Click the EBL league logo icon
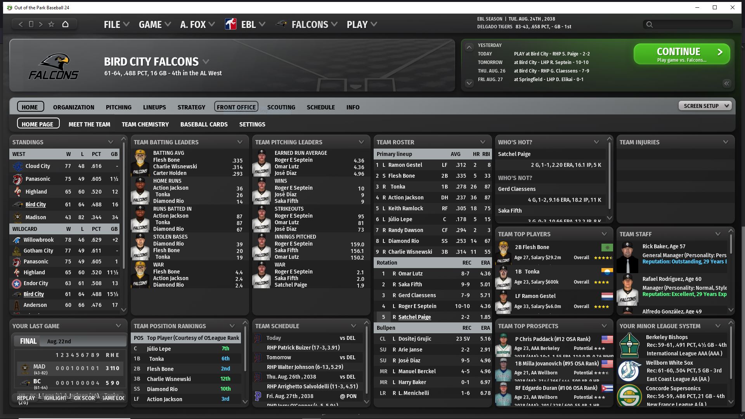The width and height of the screenshot is (745, 419). [x=230, y=24]
